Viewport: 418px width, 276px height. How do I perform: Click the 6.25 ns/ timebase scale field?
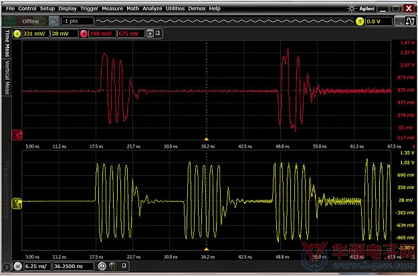37,266
